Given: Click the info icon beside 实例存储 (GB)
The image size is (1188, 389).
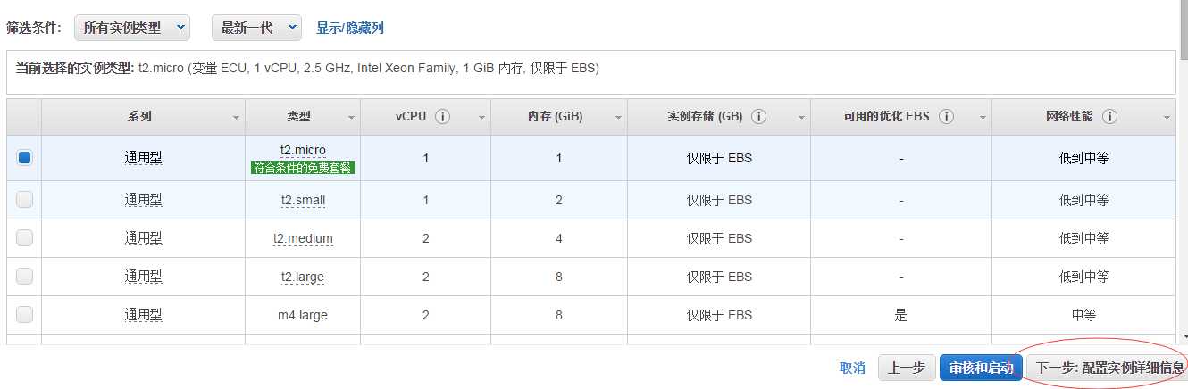Looking at the screenshot, I should (759, 117).
